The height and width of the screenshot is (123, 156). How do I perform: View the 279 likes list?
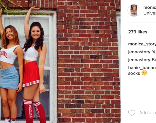(x=138, y=32)
